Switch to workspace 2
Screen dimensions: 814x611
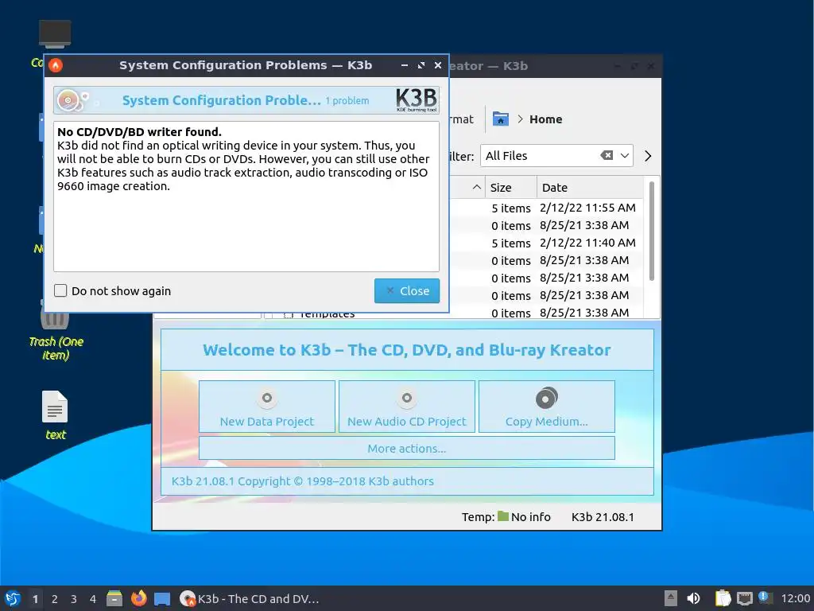(55, 598)
